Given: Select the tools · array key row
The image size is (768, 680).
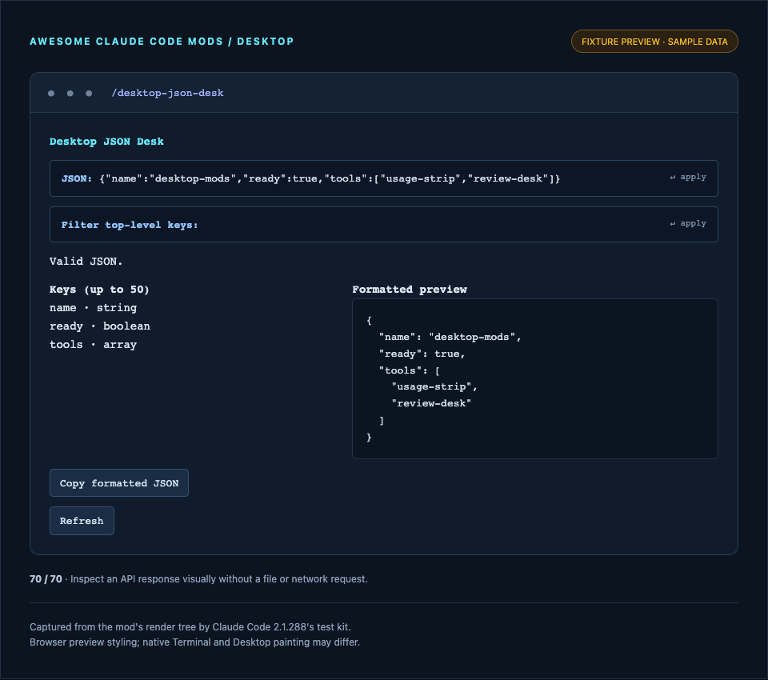Looking at the screenshot, I should click(93, 345).
